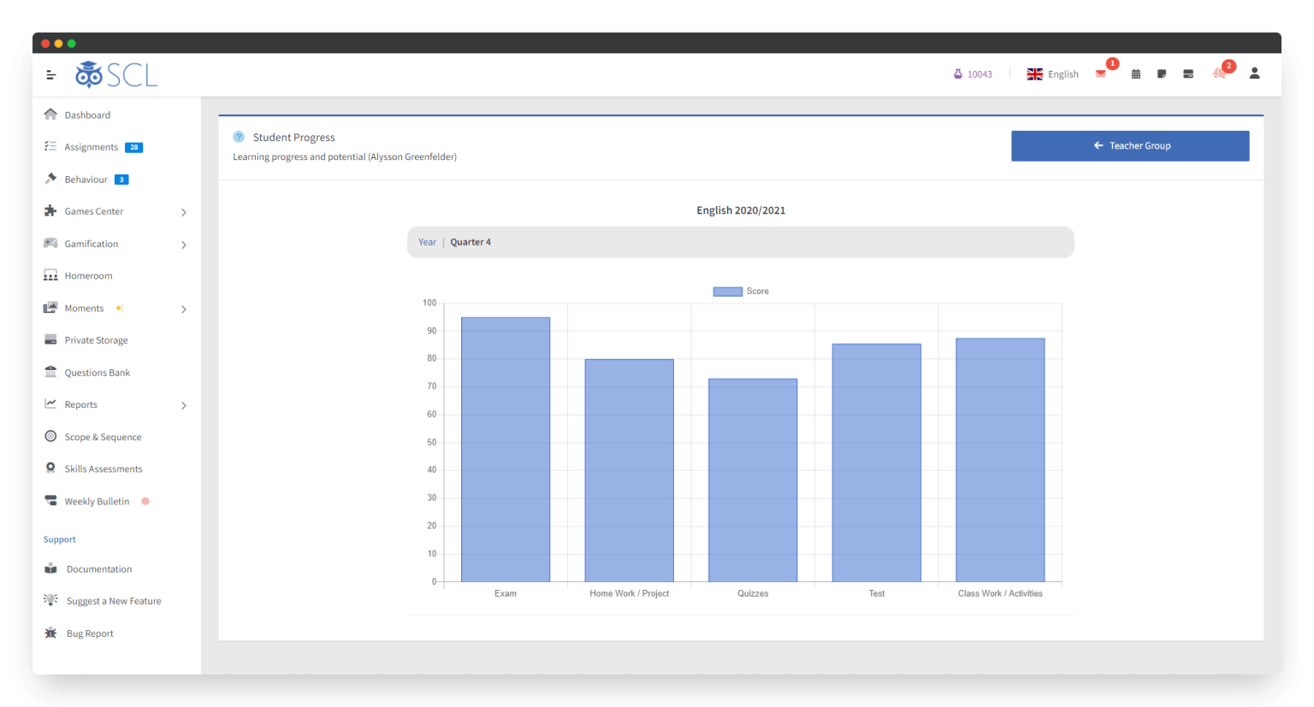
Task: Expand the Gamification menu
Action: point(92,244)
